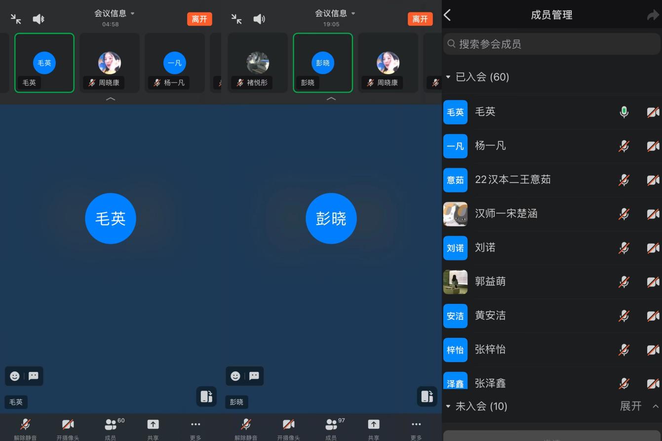Open the 共享 share icon in left meeting
This screenshot has height=441, width=662.
[153, 428]
